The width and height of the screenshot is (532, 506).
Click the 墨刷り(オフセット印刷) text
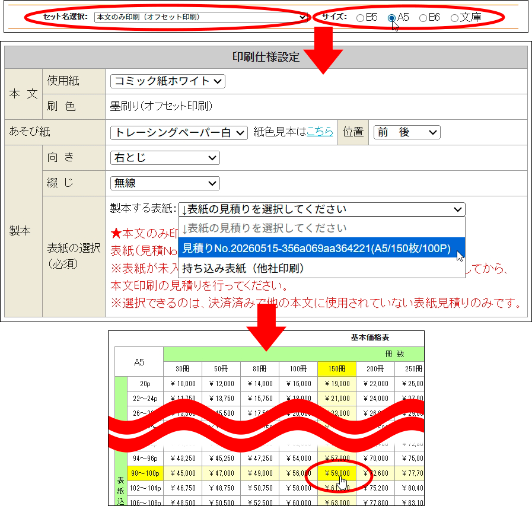pyautogui.click(x=161, y=106)
